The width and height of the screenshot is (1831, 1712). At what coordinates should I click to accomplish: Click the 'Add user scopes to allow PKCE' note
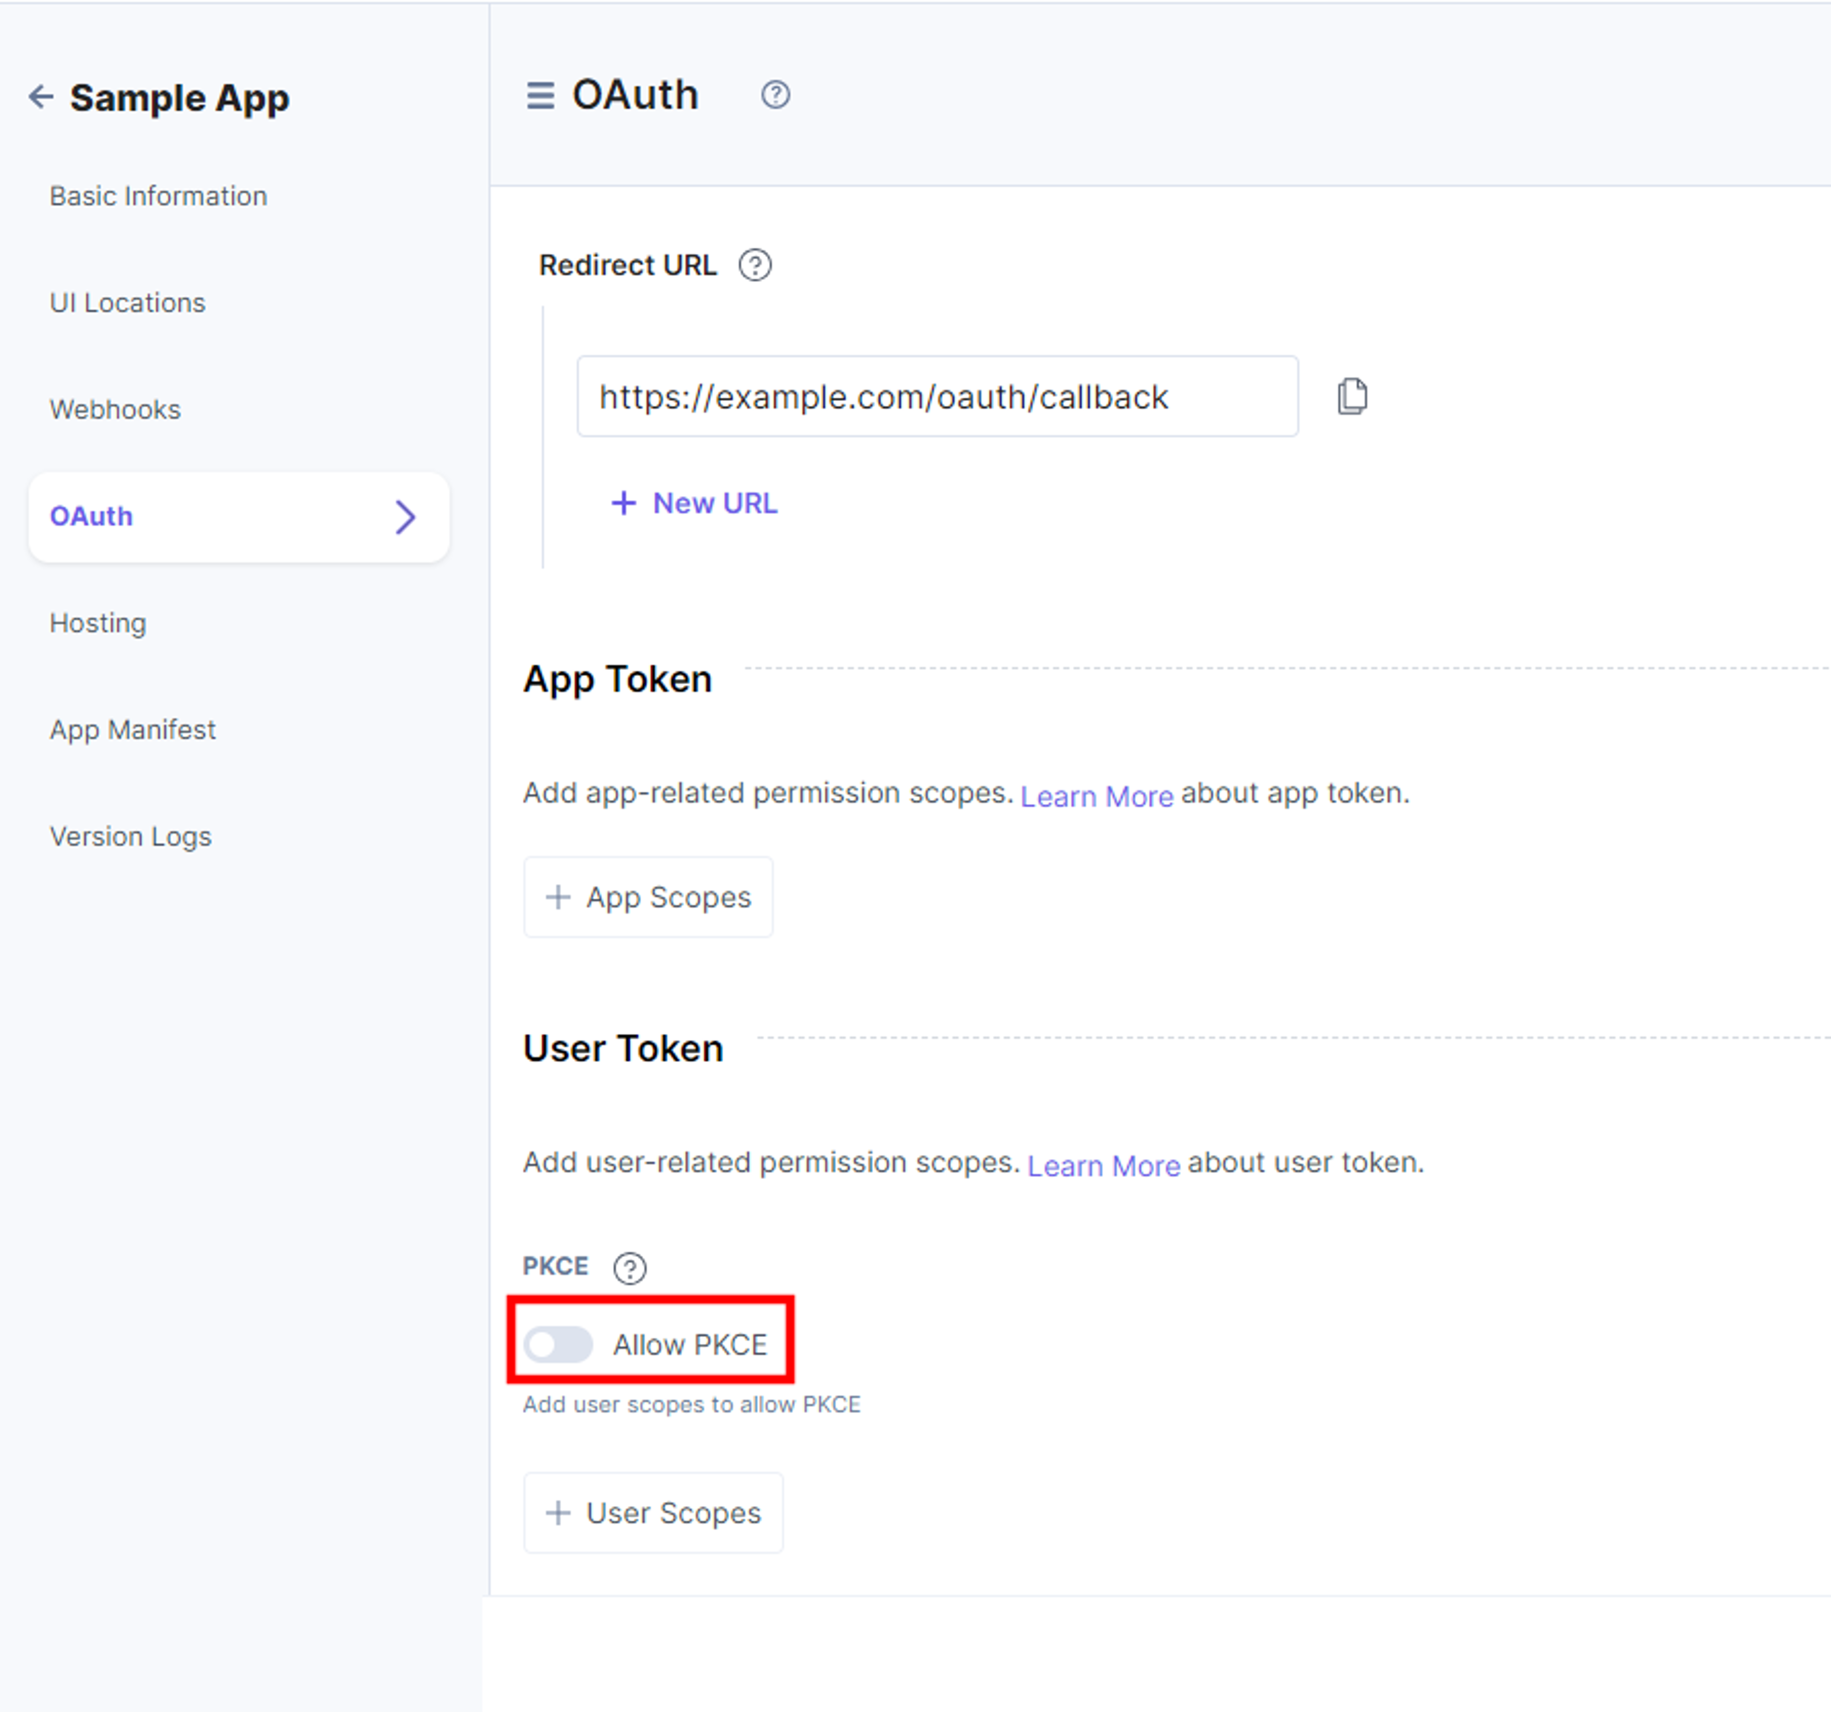[x=692, y=1404]
